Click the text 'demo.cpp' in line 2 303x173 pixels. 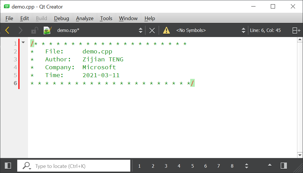[97, 52]
